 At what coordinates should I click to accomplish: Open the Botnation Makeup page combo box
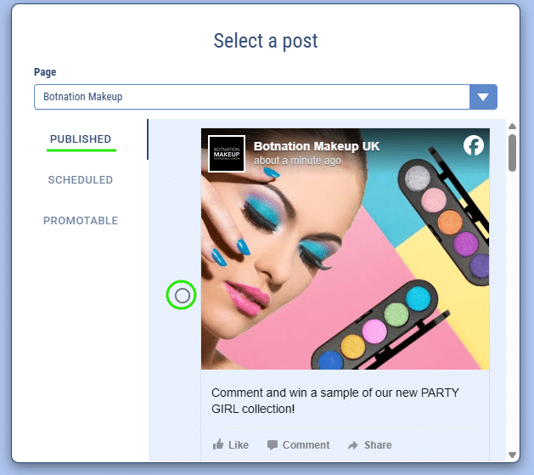click(251, 97)
